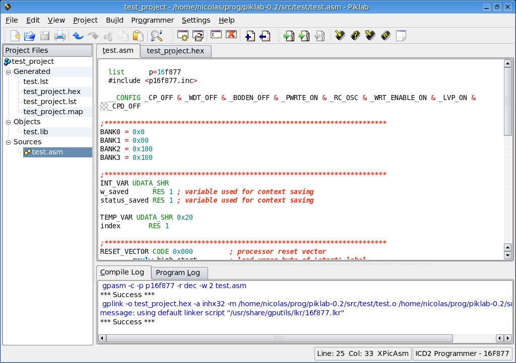Click the Print icon in toolbar
This screenshot has height=363, width=516.
(x=60, y=36)
